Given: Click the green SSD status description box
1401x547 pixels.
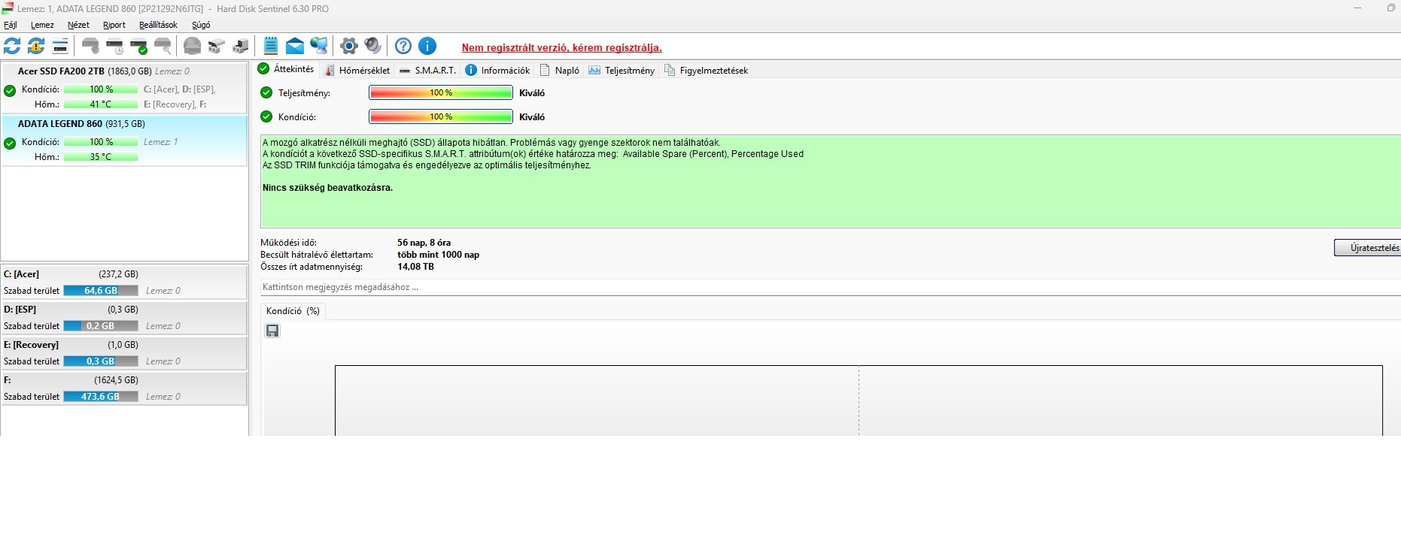Looking at the screenshot, I should [831, 182].
